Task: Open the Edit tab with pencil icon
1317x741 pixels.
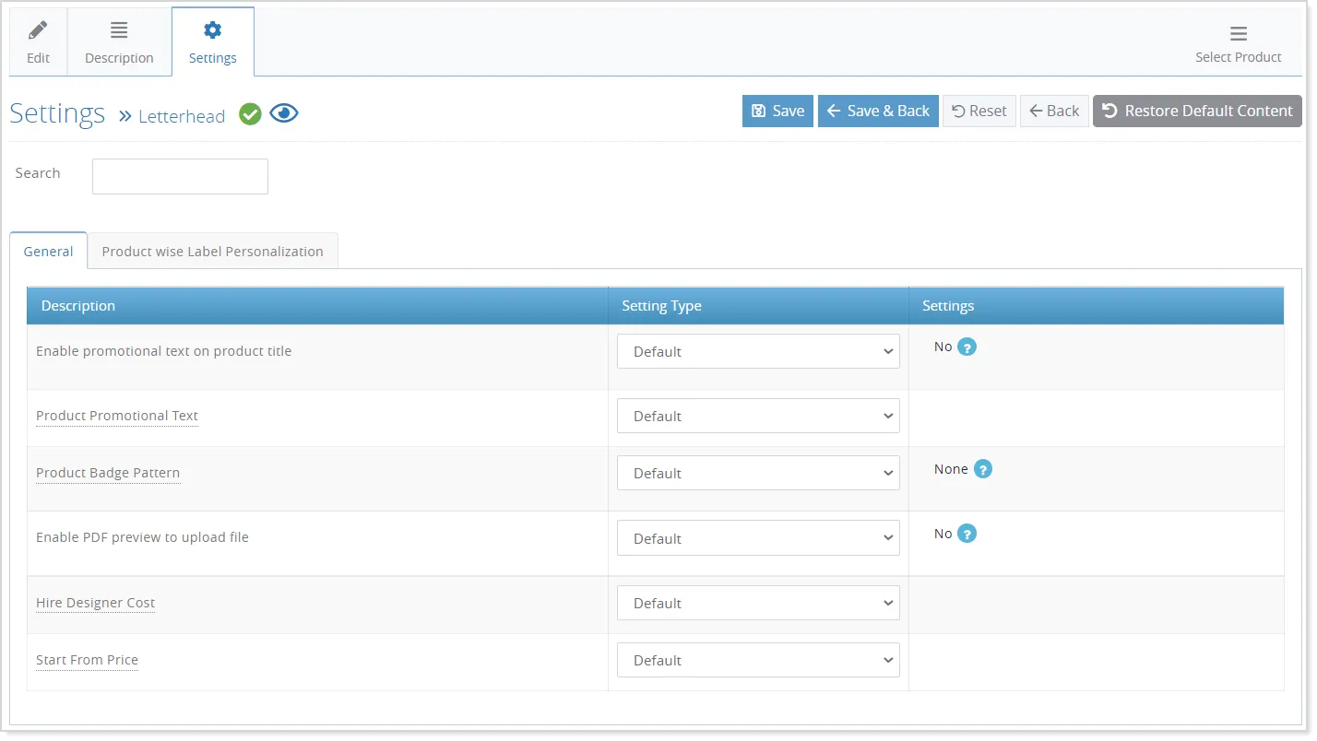Action: pyautogui.click(x=39, y=42)
